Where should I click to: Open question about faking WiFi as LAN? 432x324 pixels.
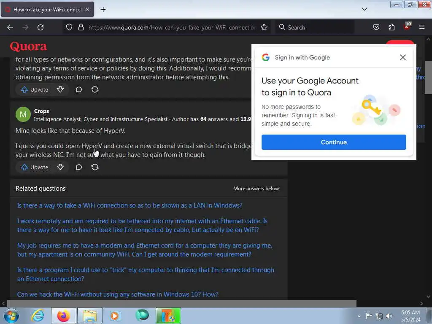click(130, 205)
